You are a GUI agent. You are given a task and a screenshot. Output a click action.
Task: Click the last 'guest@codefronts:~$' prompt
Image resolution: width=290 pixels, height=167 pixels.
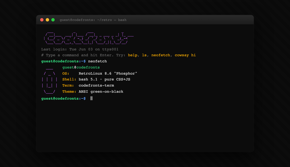[63, 98]
